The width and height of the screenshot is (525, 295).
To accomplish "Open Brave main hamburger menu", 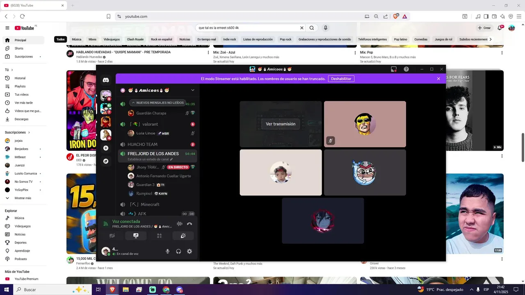I will (x=519, y=16).
